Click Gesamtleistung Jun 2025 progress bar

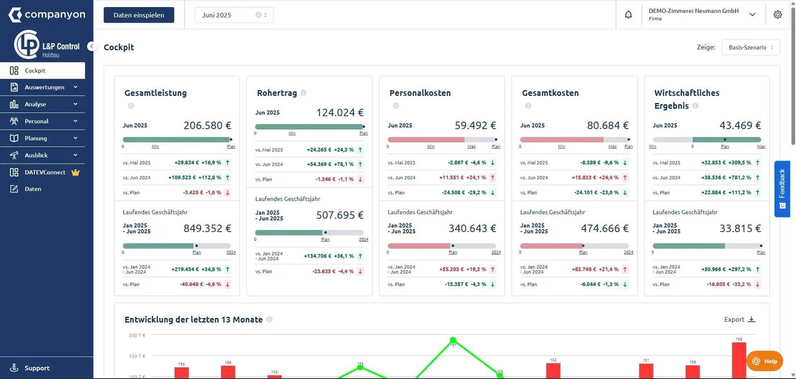[177, 139]
